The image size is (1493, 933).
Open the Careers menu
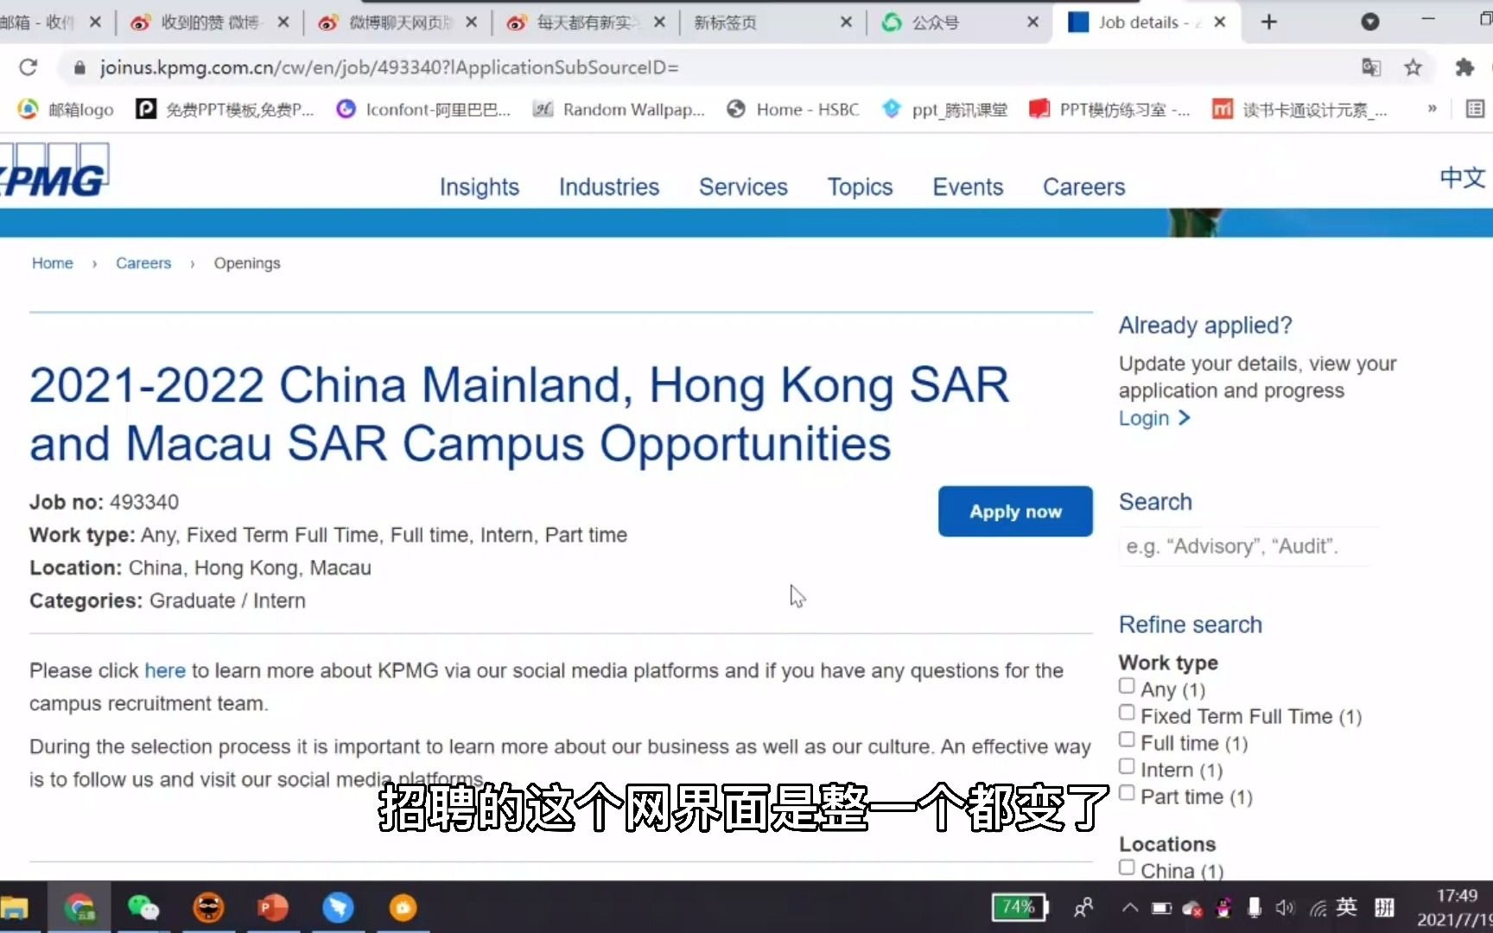(x=1083, y=187)
